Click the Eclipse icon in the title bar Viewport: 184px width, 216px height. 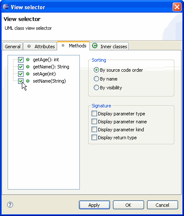click(6, 7)
